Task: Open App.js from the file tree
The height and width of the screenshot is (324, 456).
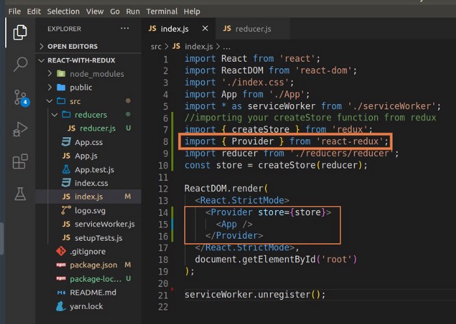Action: point(85,156)
